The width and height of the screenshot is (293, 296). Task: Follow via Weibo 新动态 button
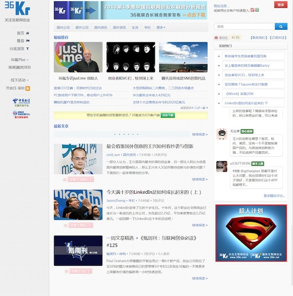pos(221,38)
